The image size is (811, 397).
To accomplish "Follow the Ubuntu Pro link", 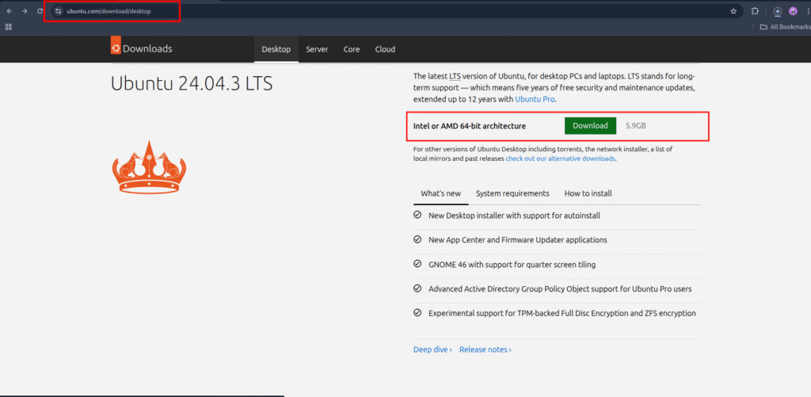I will [x=535, y=99].
